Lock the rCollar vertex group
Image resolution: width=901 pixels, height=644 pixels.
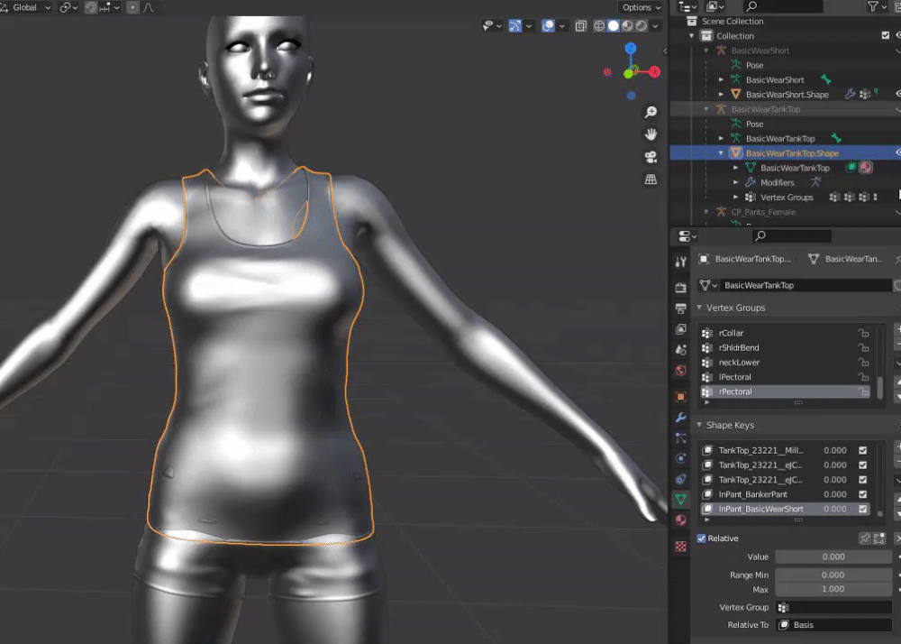(x=863, y=333)
